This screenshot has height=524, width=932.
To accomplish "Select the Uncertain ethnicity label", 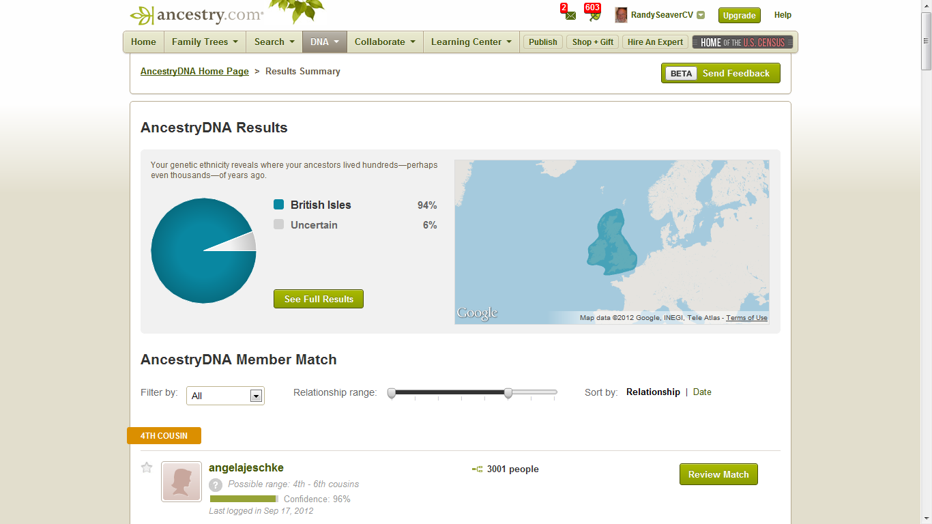I will point(314,224).
